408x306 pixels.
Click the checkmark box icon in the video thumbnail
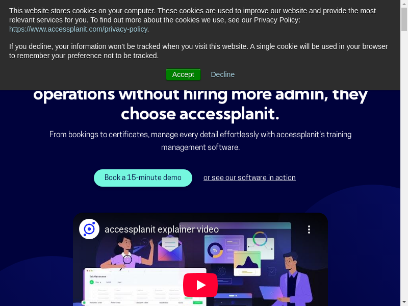pyautogui.click(x=271, y=271)
